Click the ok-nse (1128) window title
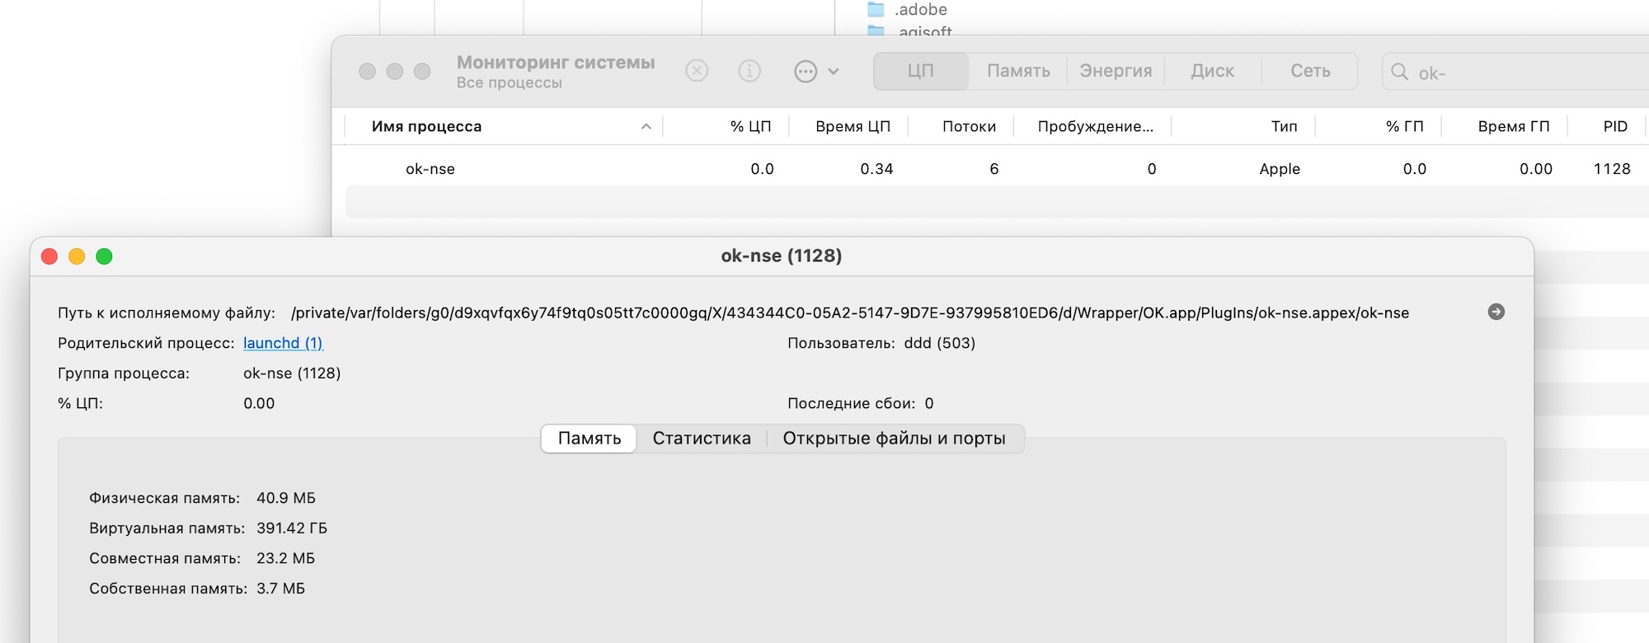This screenshot has height=643, width=1649. point(782,256)
